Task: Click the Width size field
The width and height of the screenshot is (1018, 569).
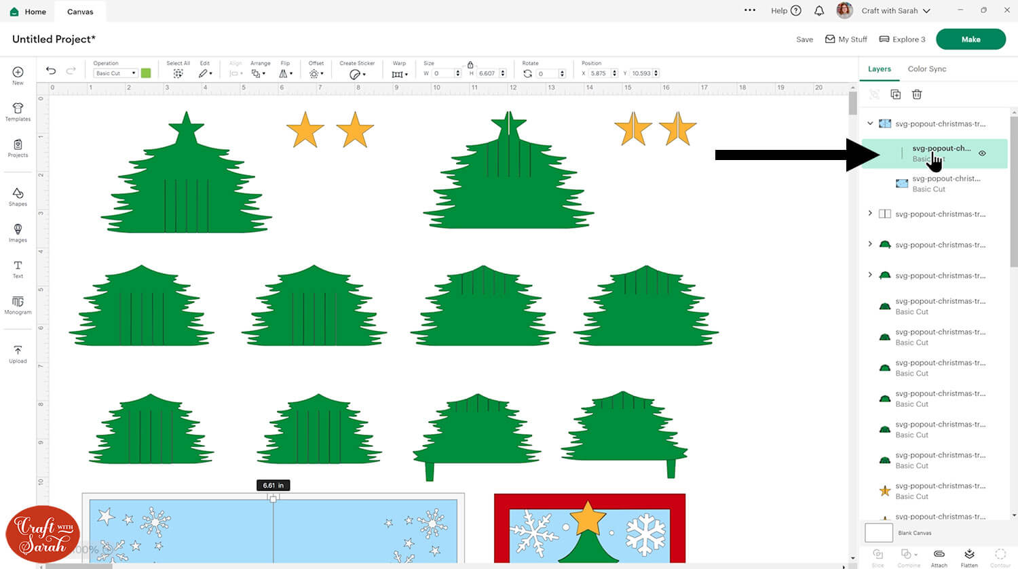Action: 446,73
